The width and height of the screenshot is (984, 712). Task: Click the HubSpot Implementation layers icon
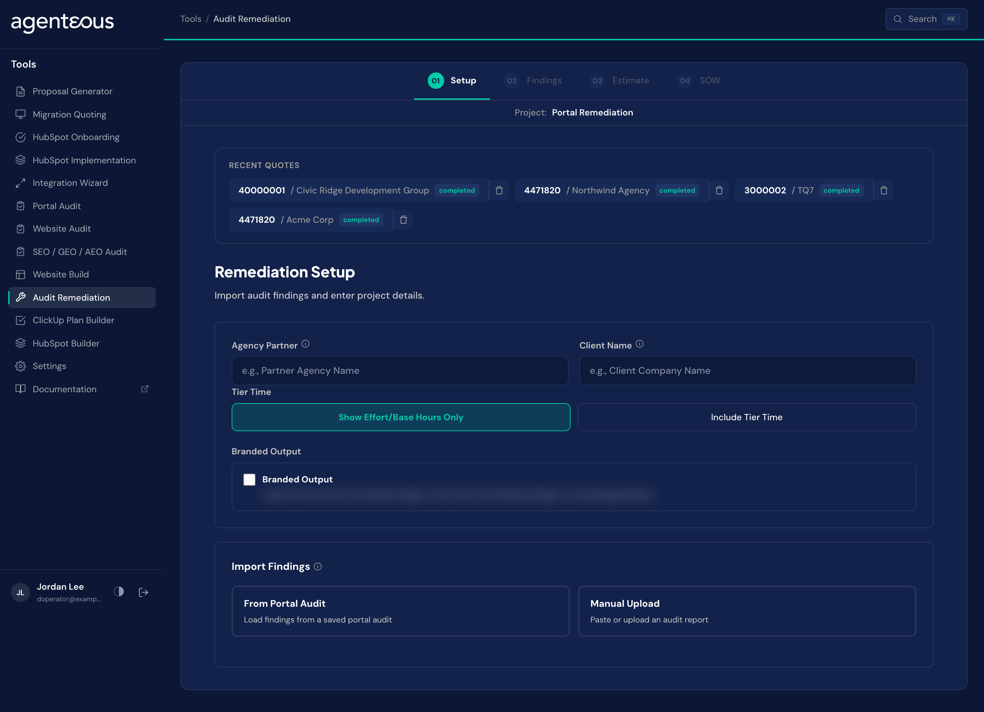coord(20,160)
